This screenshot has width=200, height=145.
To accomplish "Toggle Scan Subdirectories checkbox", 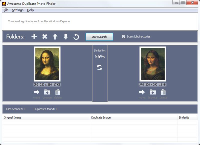I will pyautogui.click(x=123, y=36).
